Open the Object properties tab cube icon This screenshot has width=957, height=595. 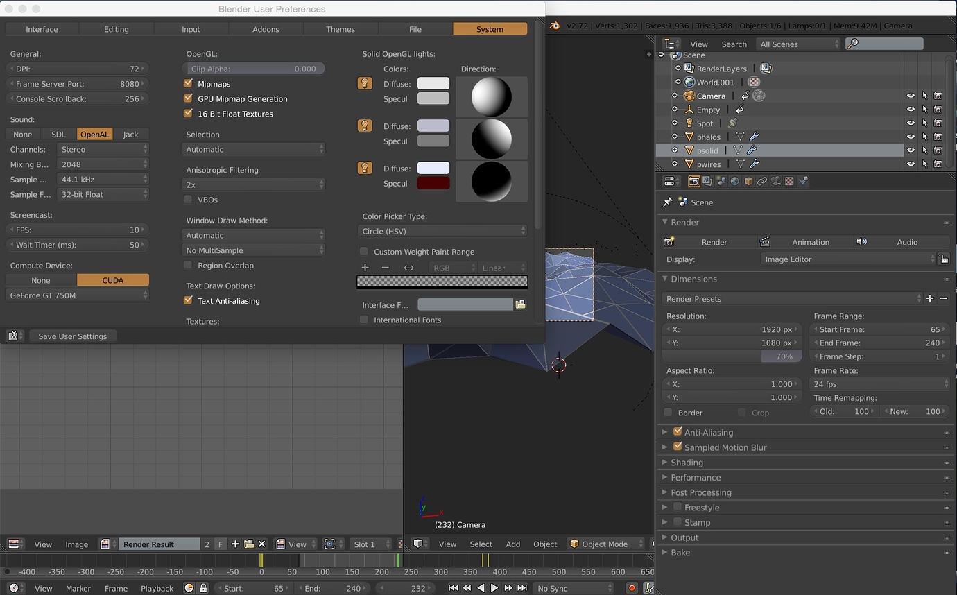click(x=748, y=182)
